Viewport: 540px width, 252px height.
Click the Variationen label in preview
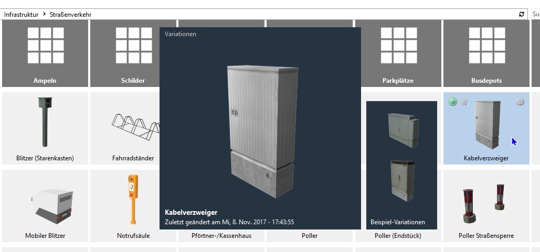(181, 34)
